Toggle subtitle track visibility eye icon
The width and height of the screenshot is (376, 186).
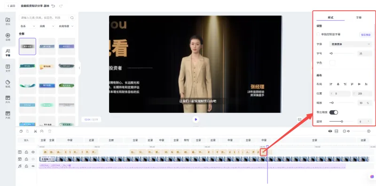pos(33,152)
